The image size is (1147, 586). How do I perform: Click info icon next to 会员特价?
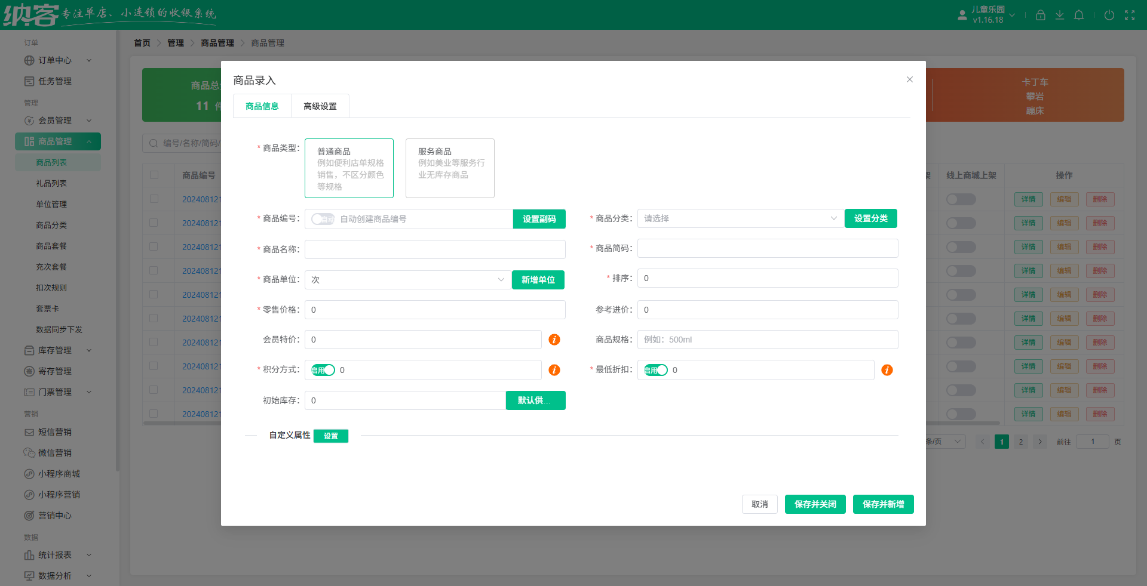pyautogui.click(x=554, y=340)
